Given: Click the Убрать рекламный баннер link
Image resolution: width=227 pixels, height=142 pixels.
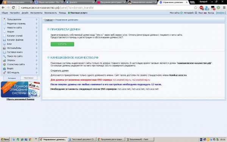Looking at the screenshot, I should click(x=20, y=99).
